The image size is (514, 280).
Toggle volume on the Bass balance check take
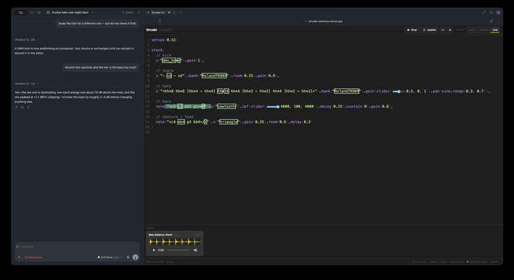coord(195,250)
